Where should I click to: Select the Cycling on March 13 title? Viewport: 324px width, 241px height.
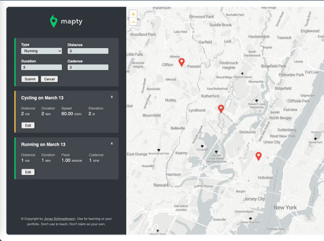point(42,98)
